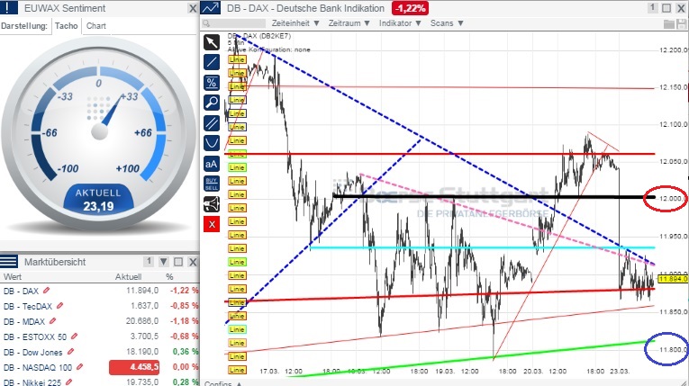This screenshot has height=386, width=689.
Task: Click the -0,68 % ESTOXX change
Action: [x=184, y=337]
